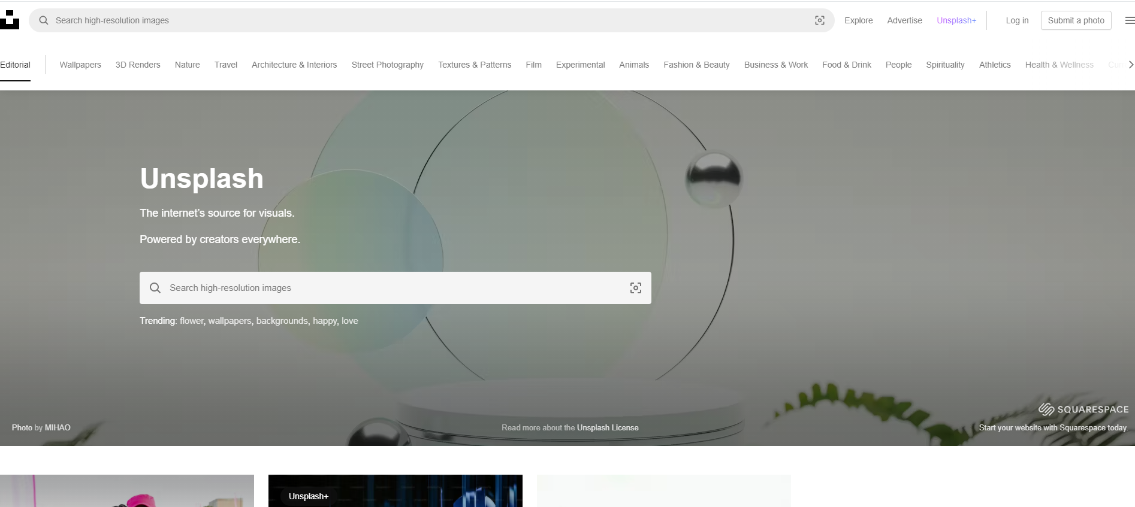Switch to the Wallpapers category
Screen dimensions: 1135x507
tap(80, 65)
